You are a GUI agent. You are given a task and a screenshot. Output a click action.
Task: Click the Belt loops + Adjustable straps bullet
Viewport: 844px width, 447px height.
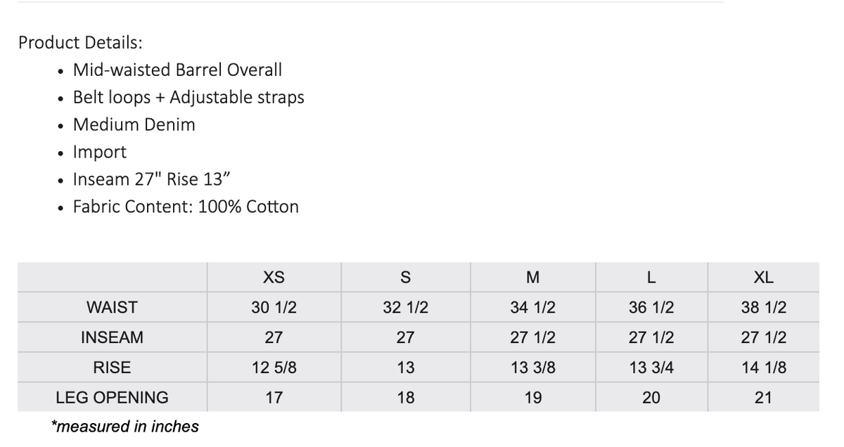[188, 97]
